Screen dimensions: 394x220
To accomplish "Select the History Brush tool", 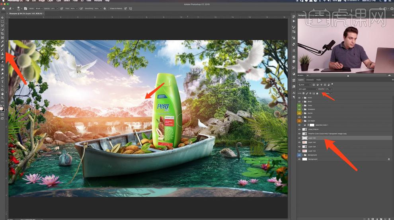I will (x=2, y=58).
